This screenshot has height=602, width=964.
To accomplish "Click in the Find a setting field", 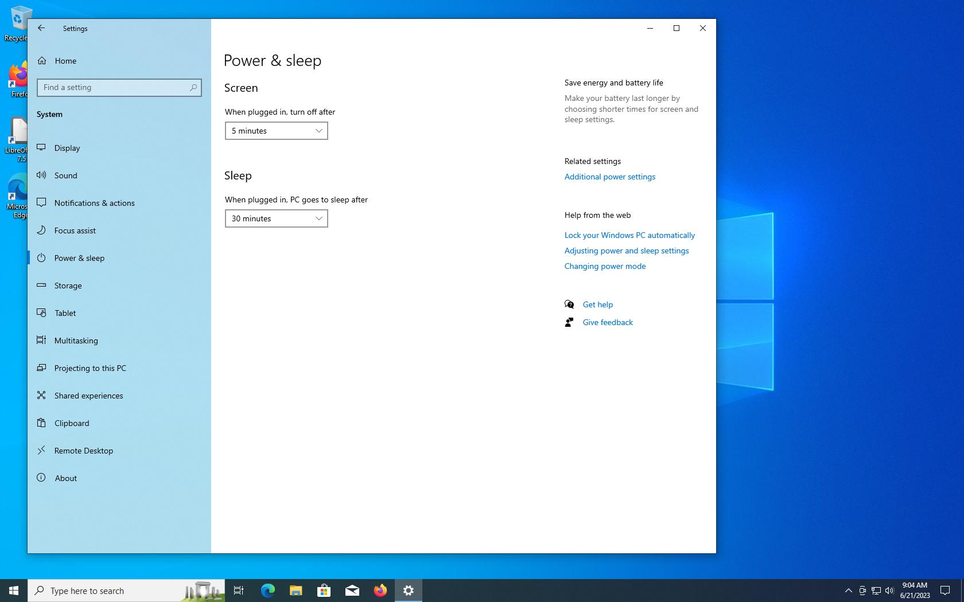I will coord(114,88).
